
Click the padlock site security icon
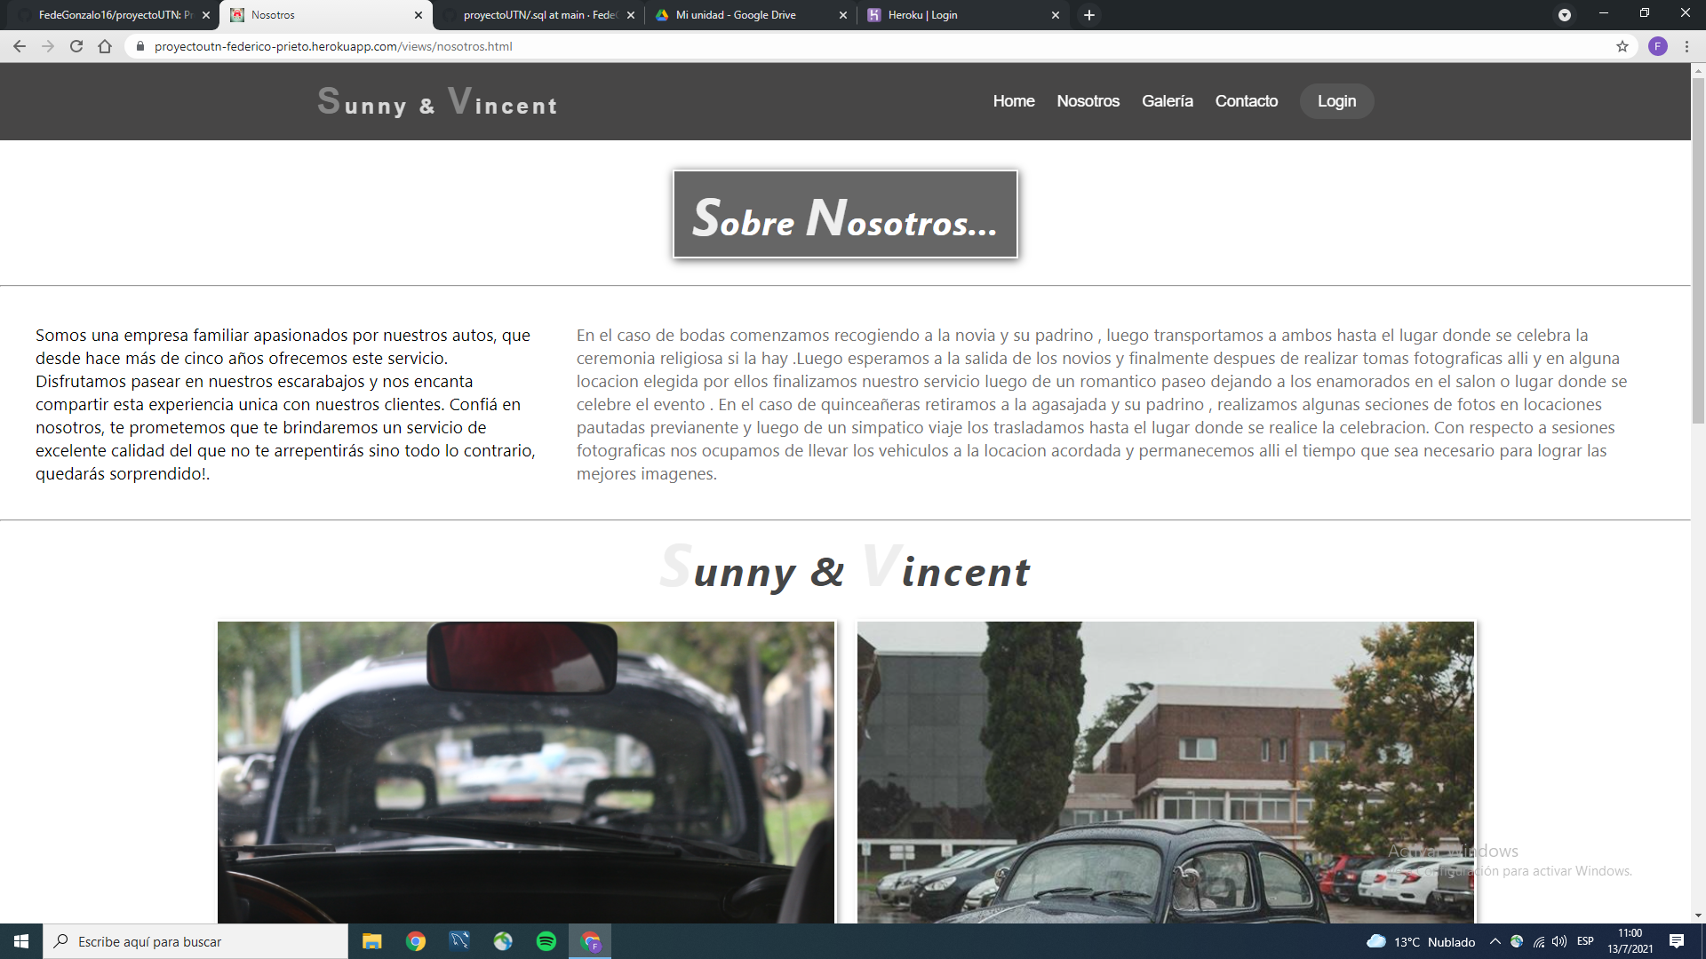point(140,46)
